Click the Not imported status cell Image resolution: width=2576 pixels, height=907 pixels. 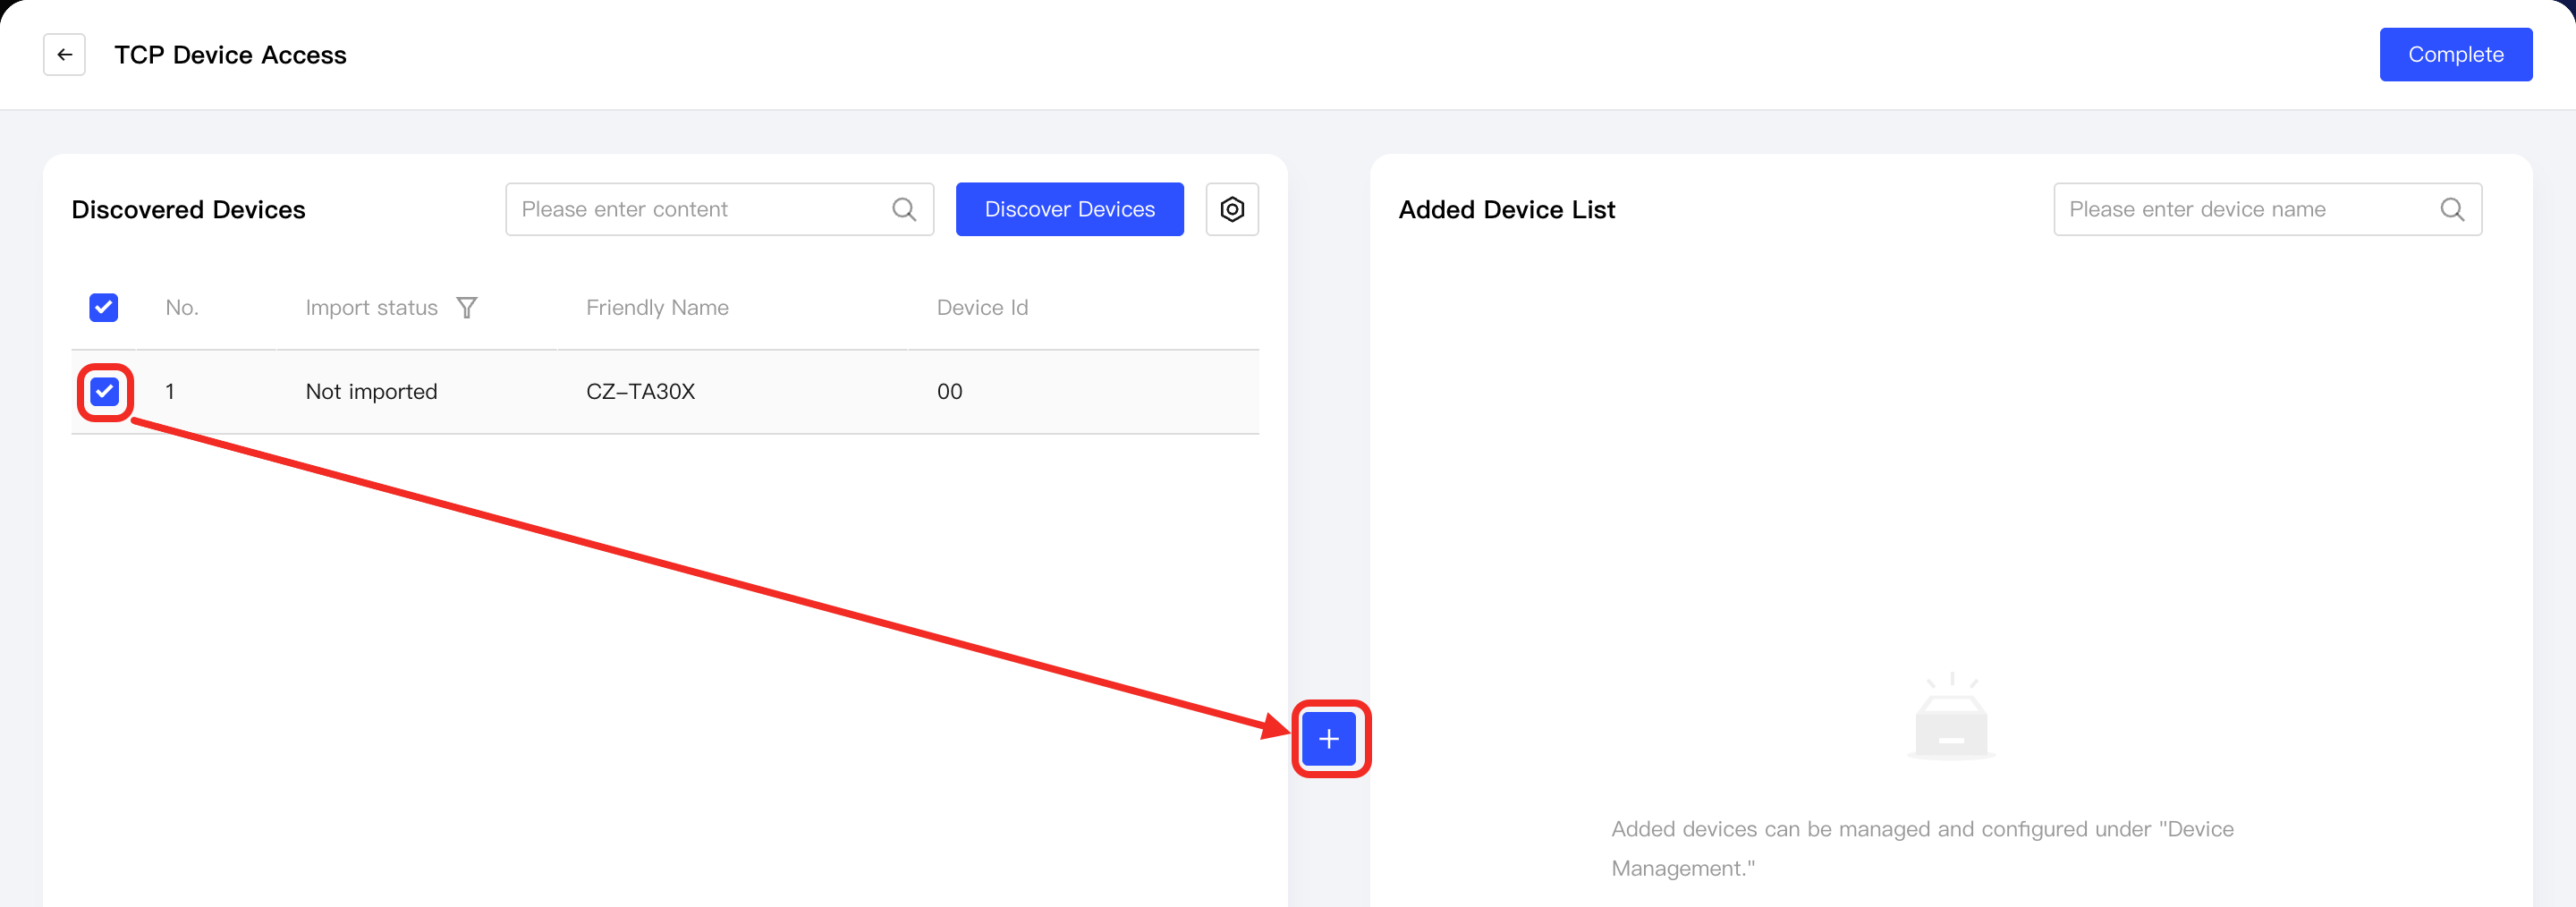[372, 391]
